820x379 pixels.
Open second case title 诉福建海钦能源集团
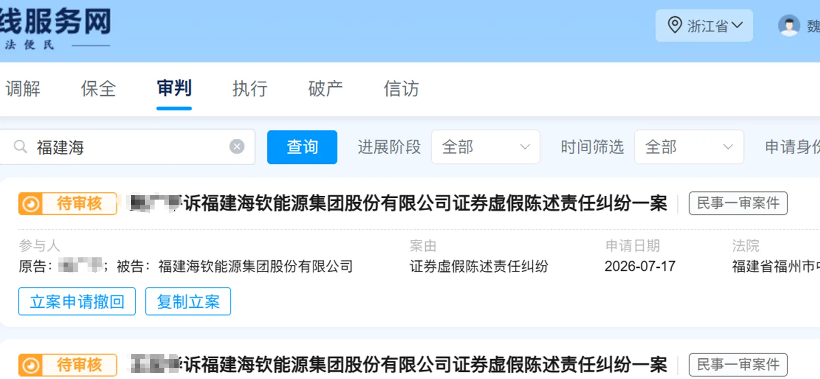click(x=399, y=364)
